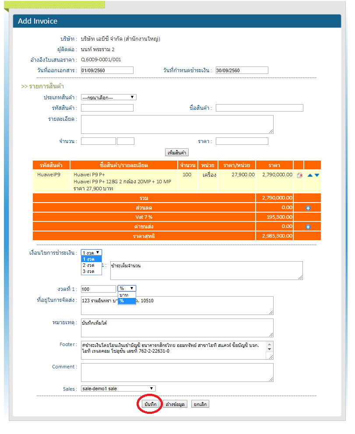Click the จำนวน quantity input field
Image resolution: width=355 pixels, height=434 pixels.
click(x=98, y=141)
